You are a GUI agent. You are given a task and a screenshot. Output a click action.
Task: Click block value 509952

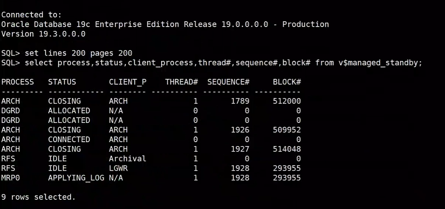287,130
